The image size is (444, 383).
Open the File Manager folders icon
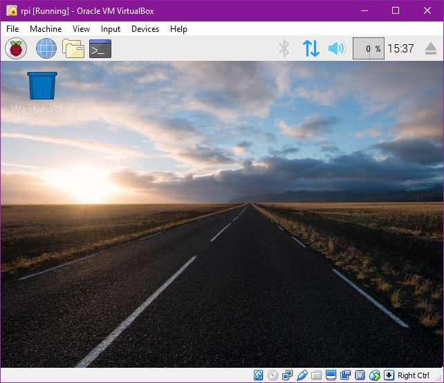click(73, 48)
